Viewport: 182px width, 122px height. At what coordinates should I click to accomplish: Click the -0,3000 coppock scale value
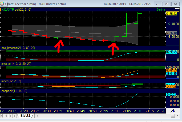pos(174,105)
